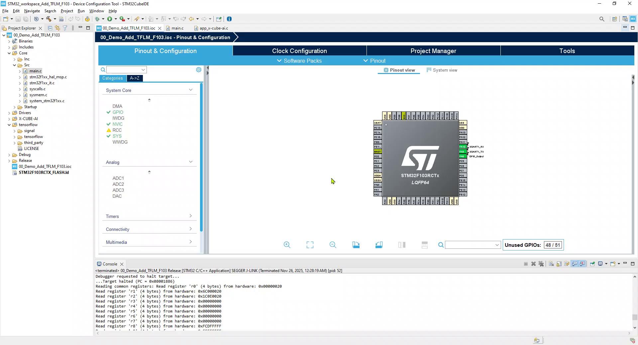Image resolution: width=638 pixels, height=345 pixels.
Task: Rotate the chip clockwise
Action: click(356, 245)
